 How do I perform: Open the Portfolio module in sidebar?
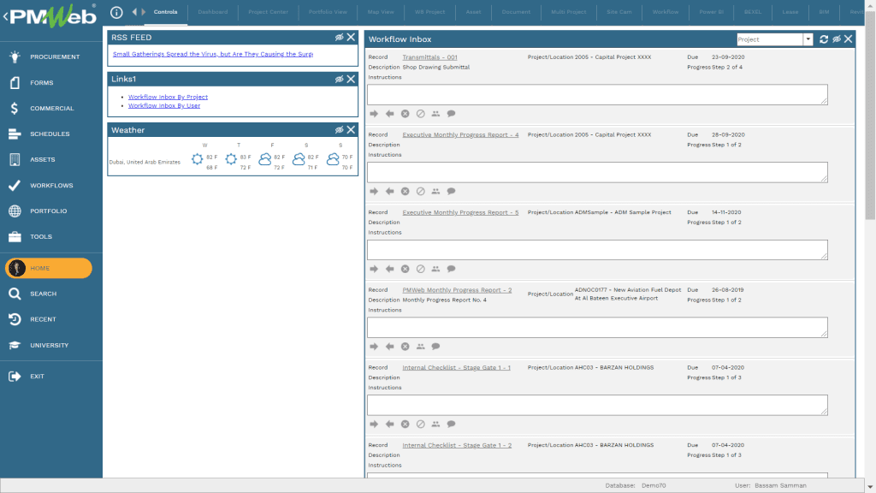50,211
